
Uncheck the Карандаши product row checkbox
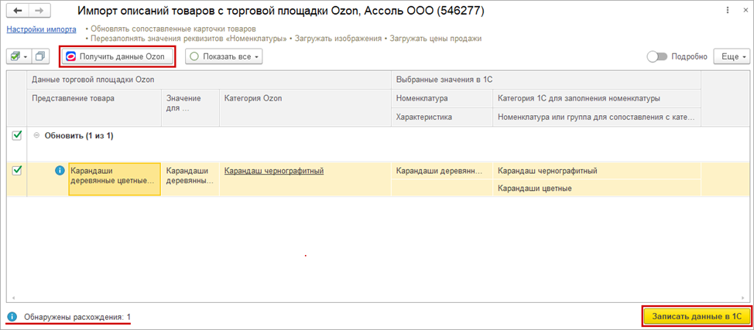(18, 171)
